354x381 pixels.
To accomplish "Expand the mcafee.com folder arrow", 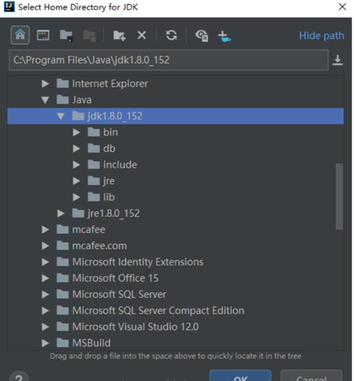I will pos(45,246).
